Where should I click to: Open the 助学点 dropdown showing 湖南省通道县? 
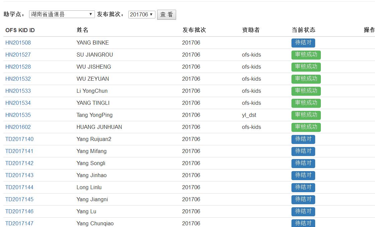tap(62, 14)
